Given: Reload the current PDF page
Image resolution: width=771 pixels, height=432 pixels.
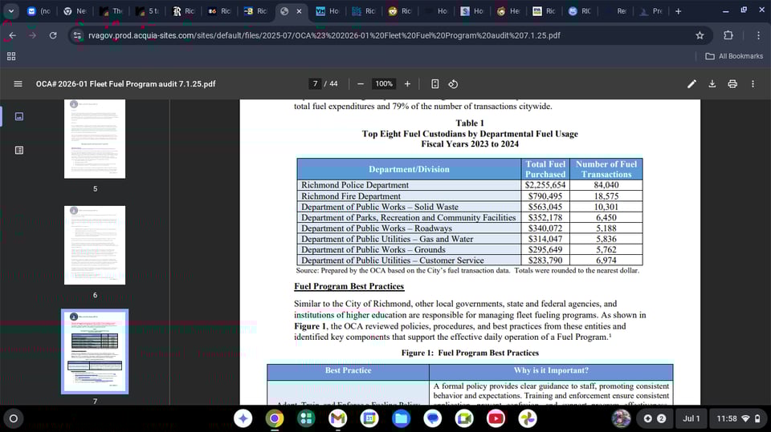Looking at the screenshot, I should tap(53, 35).
